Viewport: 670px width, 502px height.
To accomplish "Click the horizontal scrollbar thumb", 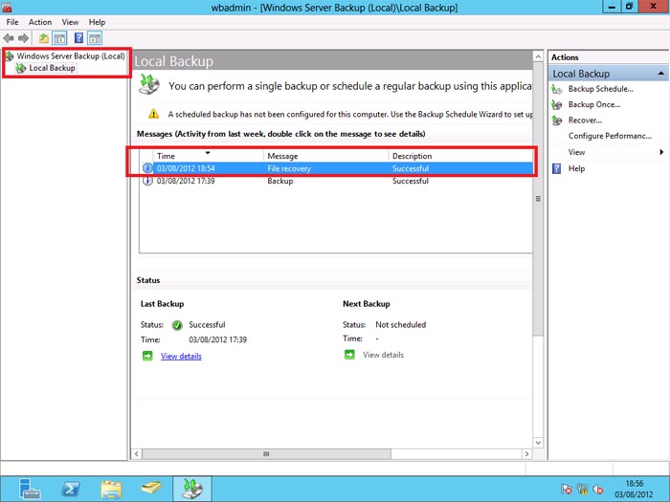I will tap(266, 454).
